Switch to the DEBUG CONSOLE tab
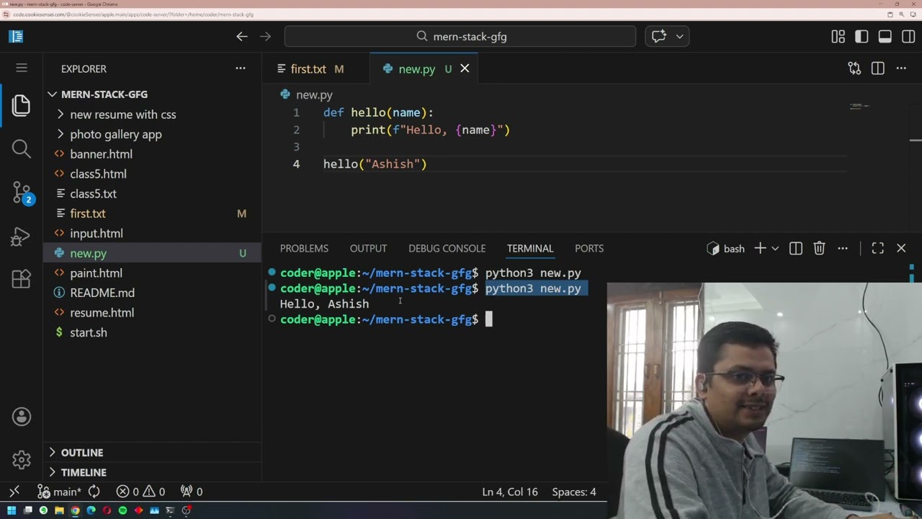 (x=447, y=248)
